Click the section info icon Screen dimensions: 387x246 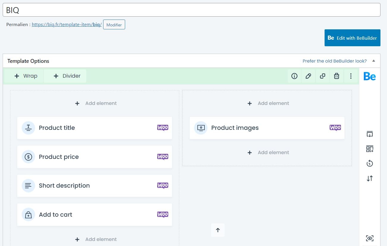click(294, 76)
